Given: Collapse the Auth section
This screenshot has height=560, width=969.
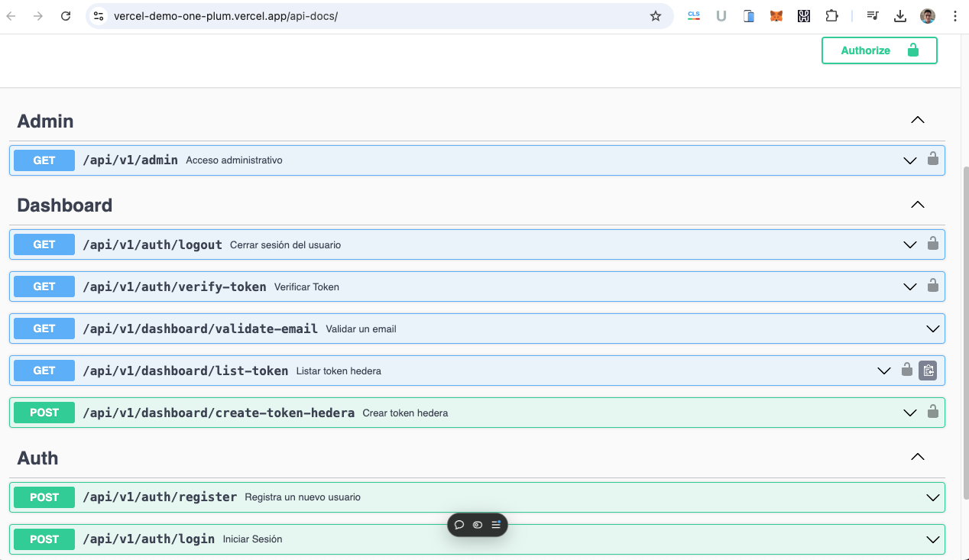Looking at the screenshot, I should 918,457.
